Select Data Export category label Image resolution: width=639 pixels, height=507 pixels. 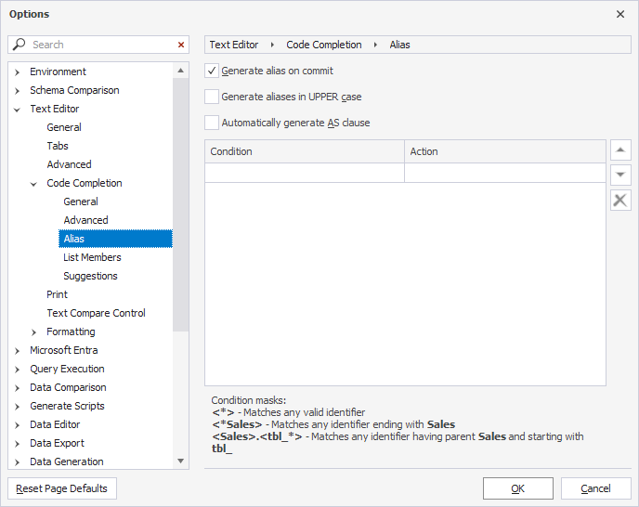click(57, 443)
